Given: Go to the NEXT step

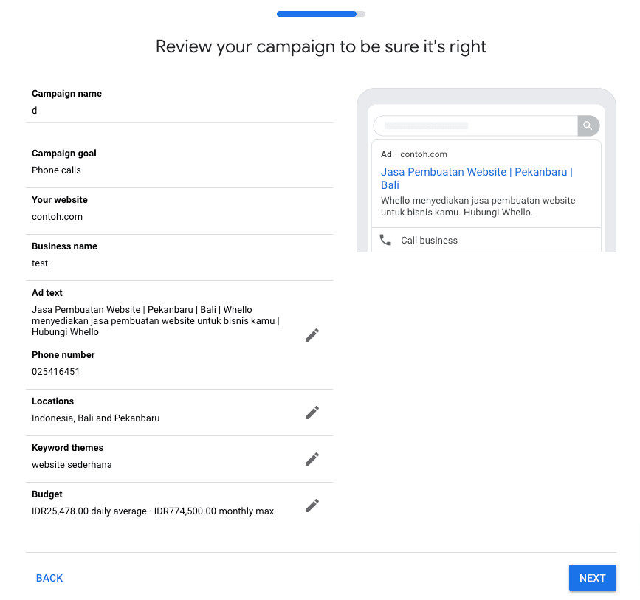Looking at the screenshot, I should pyautogui.click(x=592, y=578).
